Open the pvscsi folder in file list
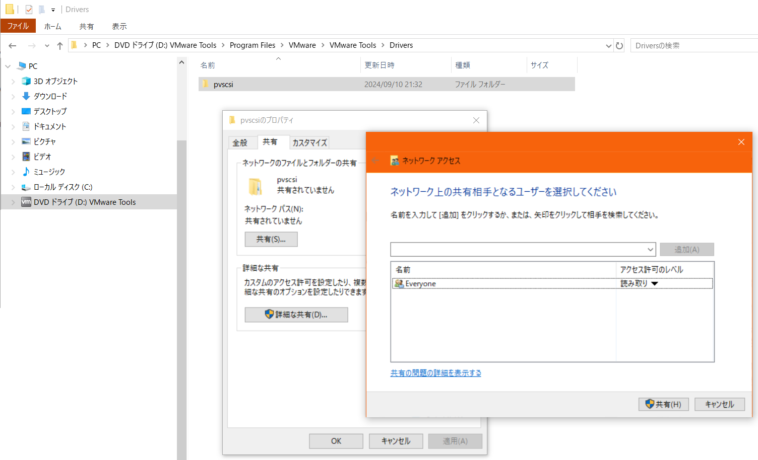The width and height of the screenshot is (758, 460). click(223, 85)
